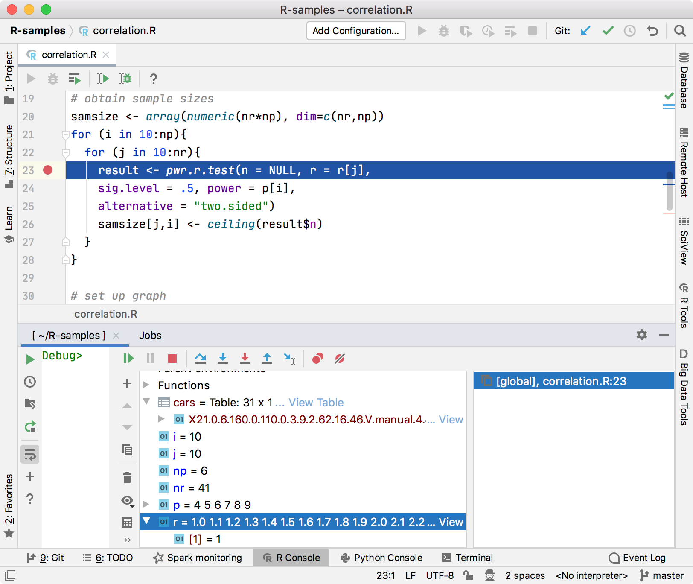
Task: Remove the breakpoint on line 23
Action: [48, 170]
